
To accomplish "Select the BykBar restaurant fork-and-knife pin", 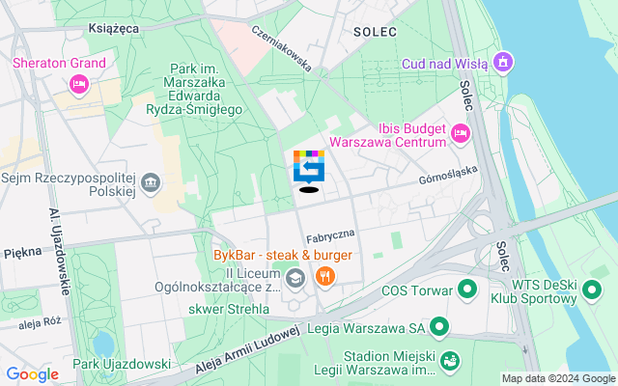I will pos(325,277).
